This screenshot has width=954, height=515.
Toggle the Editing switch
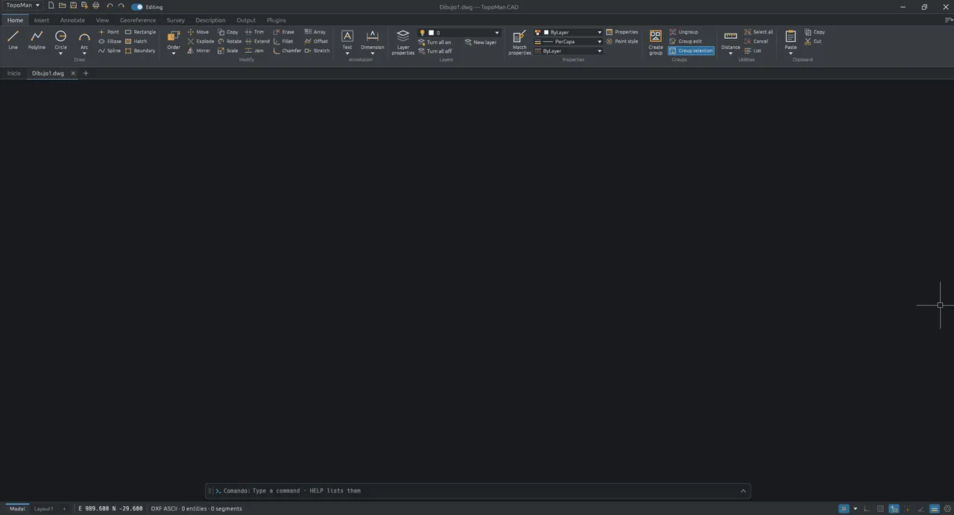137,7
